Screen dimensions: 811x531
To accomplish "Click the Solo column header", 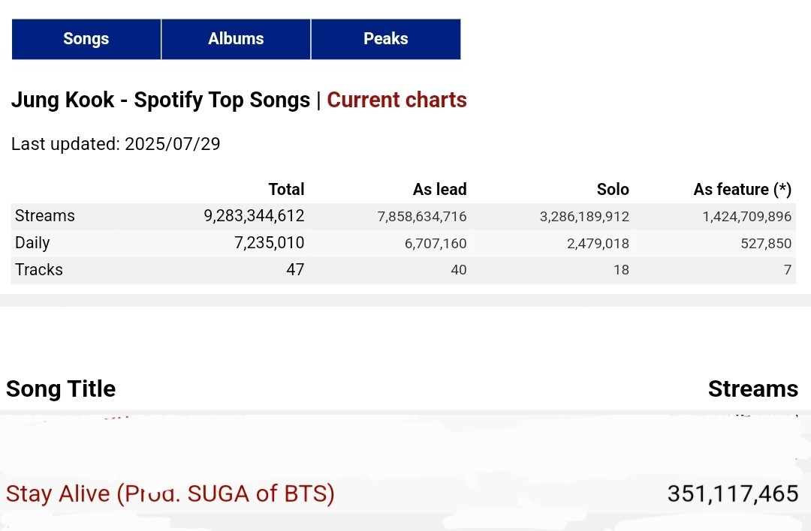I will [x=613, y=189].
